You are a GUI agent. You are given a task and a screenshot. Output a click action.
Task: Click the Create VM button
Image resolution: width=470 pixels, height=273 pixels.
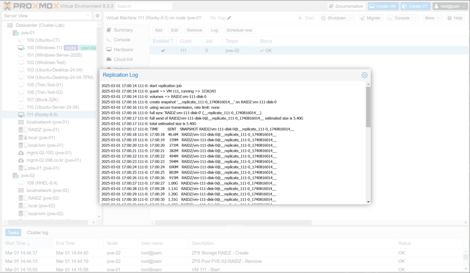[x=383, y=6]
